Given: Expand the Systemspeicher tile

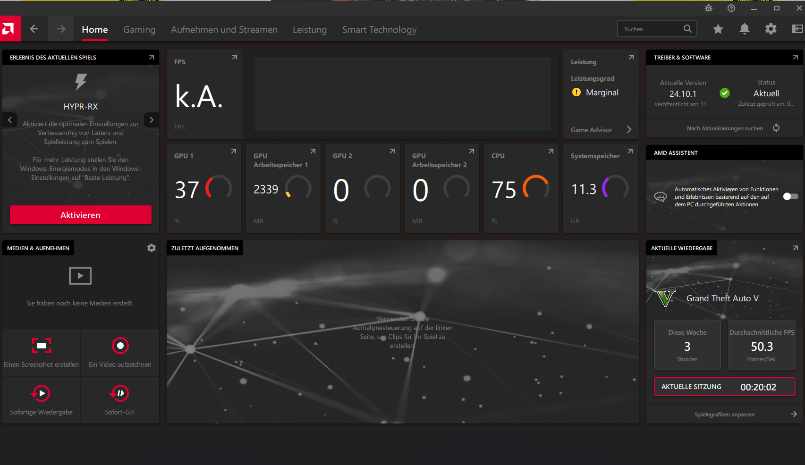Looking at the screenshot, I should [x=630, y=151].
